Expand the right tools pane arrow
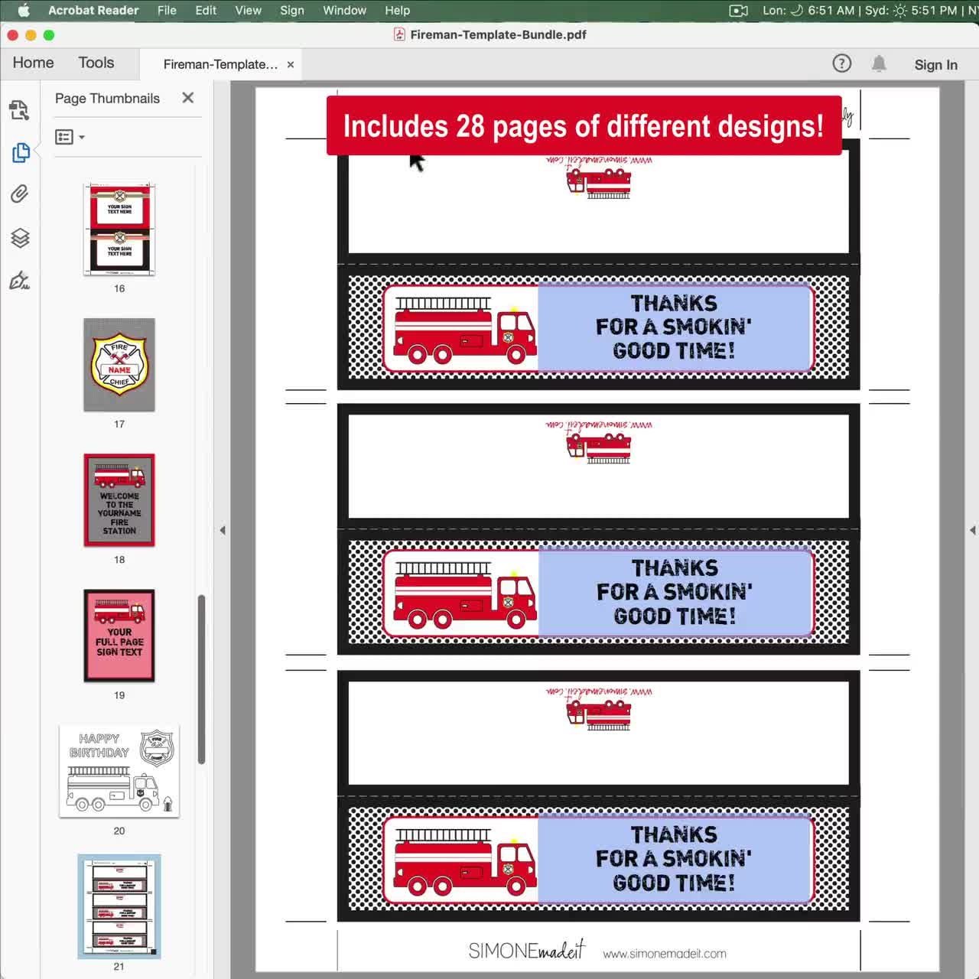Screen dimensions: 979x979 pyautogui.click(x=972, y=530)
